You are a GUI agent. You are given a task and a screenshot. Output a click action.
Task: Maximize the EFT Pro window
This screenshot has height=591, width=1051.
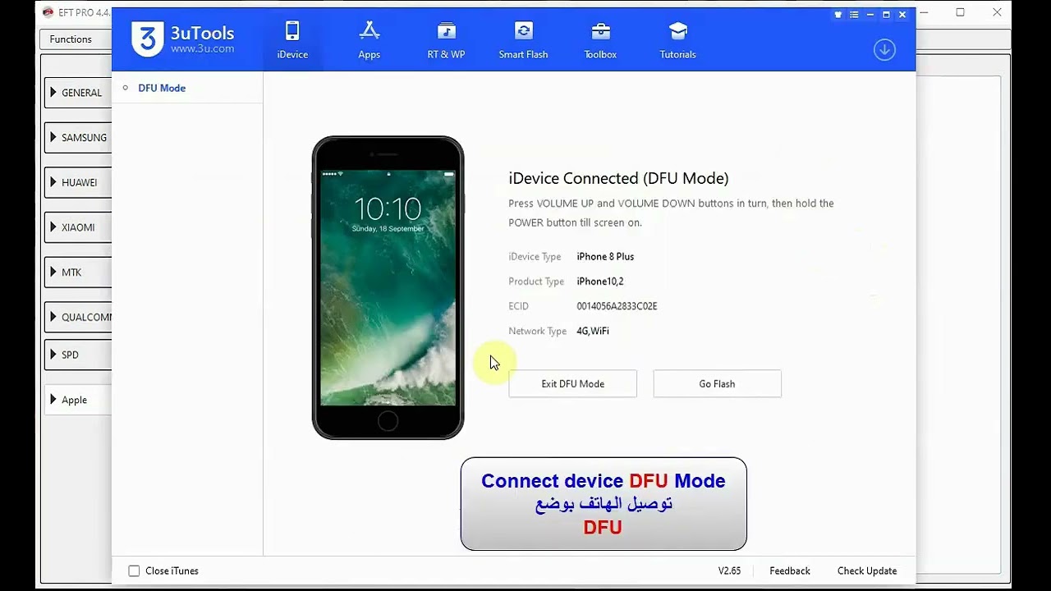point(960,12)
